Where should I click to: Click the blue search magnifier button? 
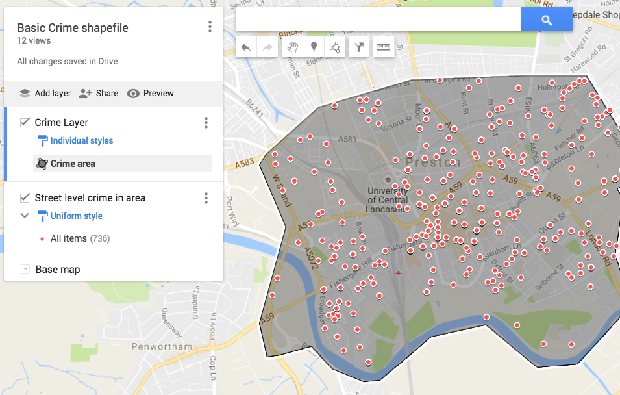(x=547, y=19)
